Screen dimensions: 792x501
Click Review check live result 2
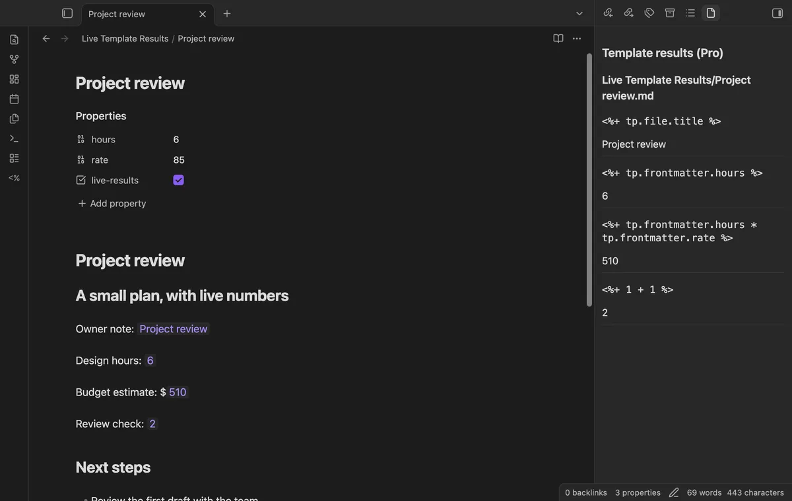152,424
